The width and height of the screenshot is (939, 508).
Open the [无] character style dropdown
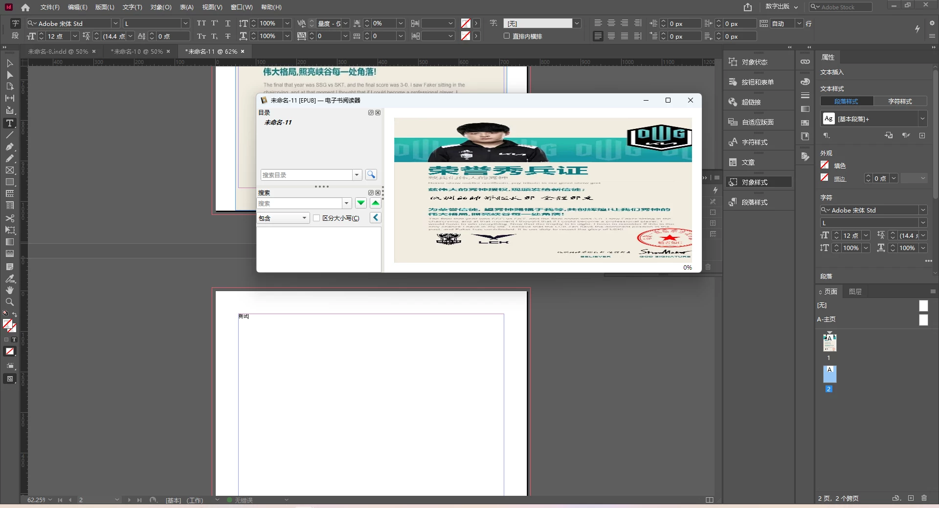pos(577,23)
